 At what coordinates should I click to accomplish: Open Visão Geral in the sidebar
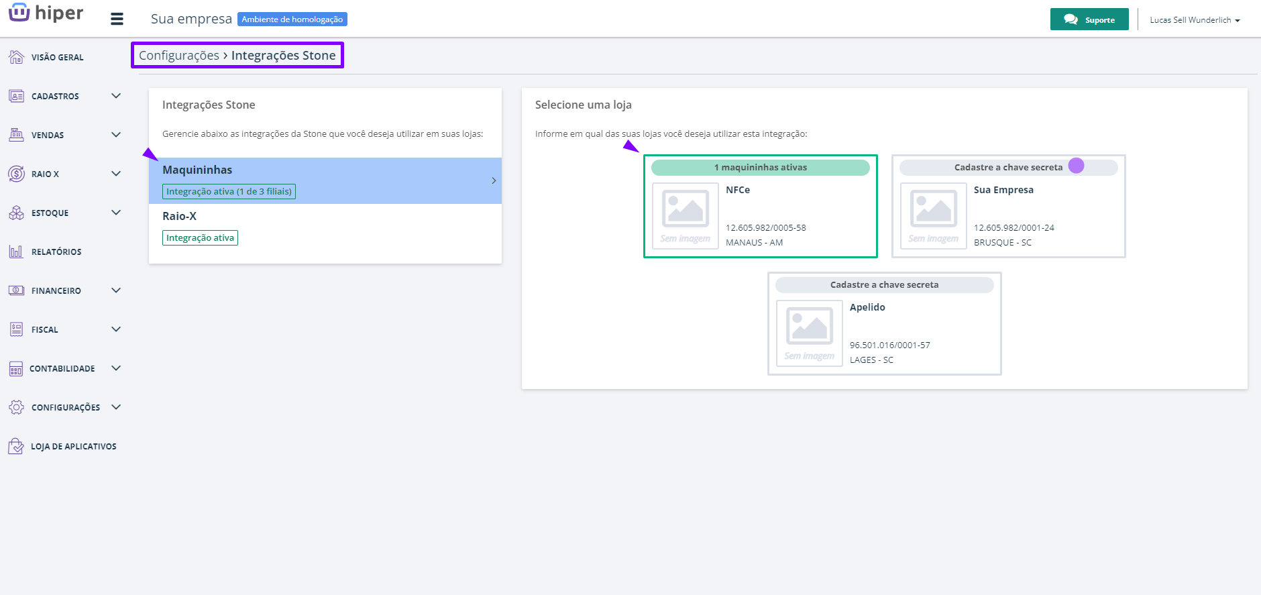pos(57,57)
